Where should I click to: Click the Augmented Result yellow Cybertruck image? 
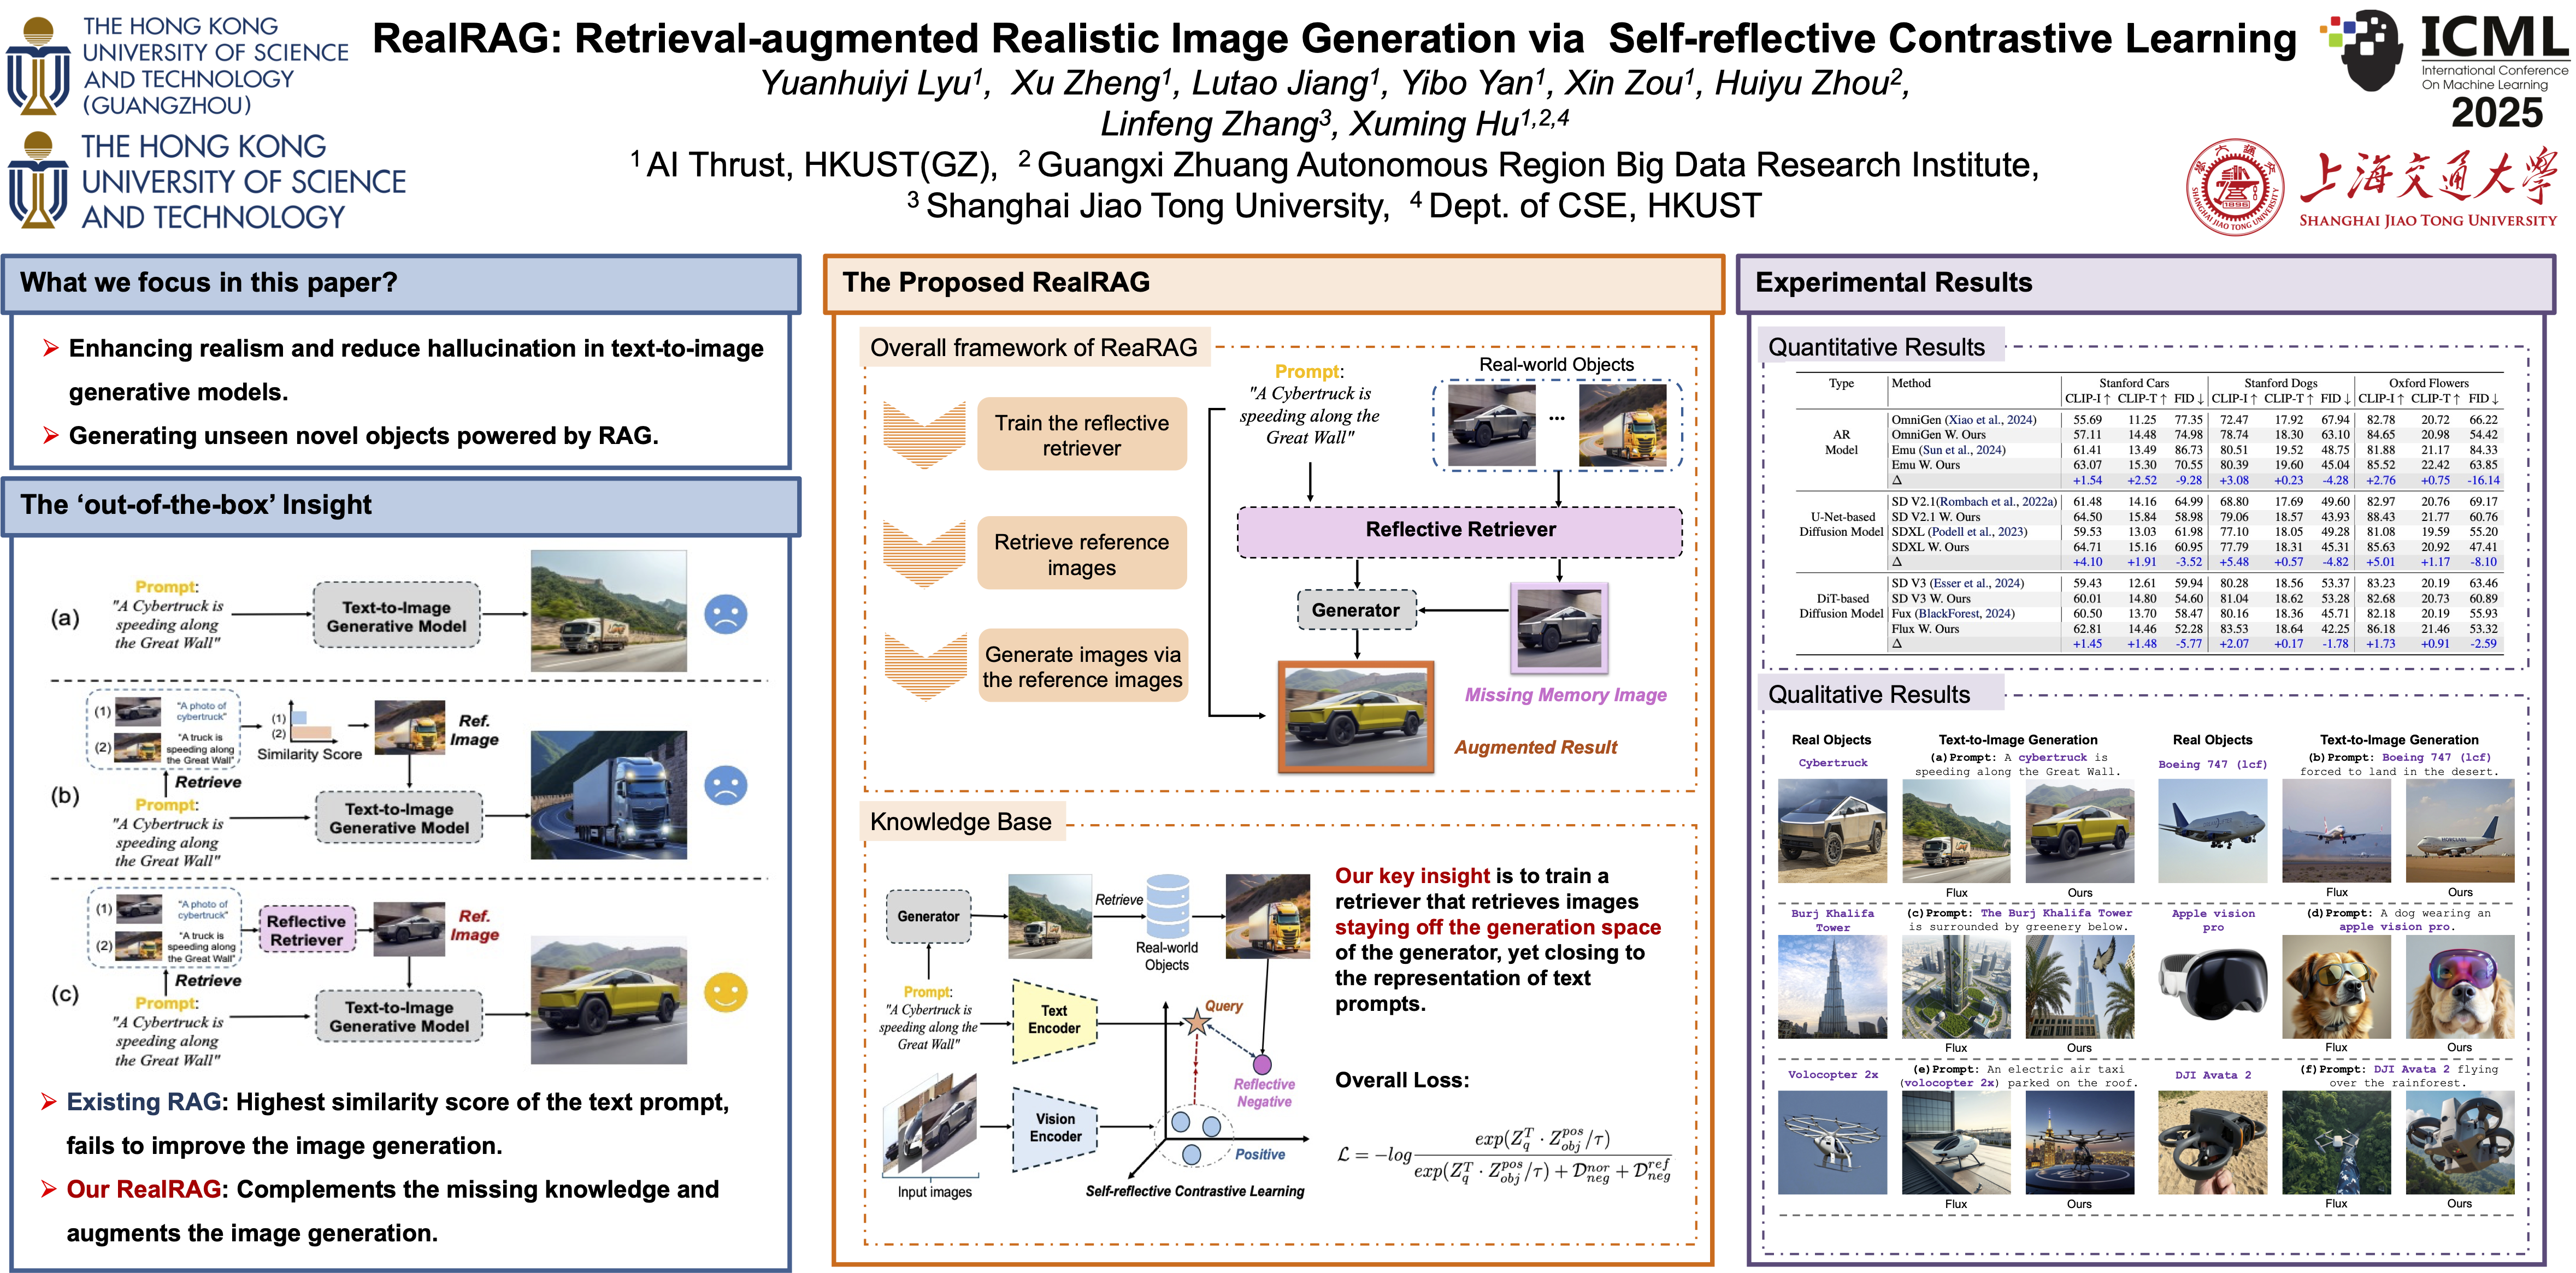pos(1355,715)
